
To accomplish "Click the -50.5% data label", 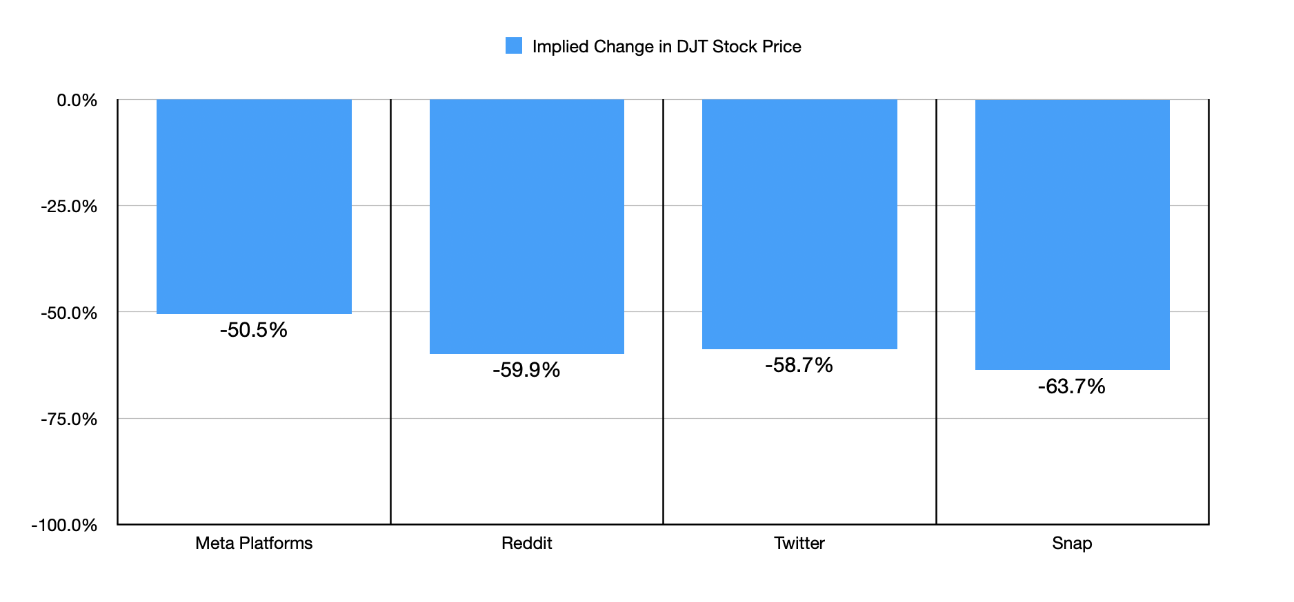I will coord(254,330).
